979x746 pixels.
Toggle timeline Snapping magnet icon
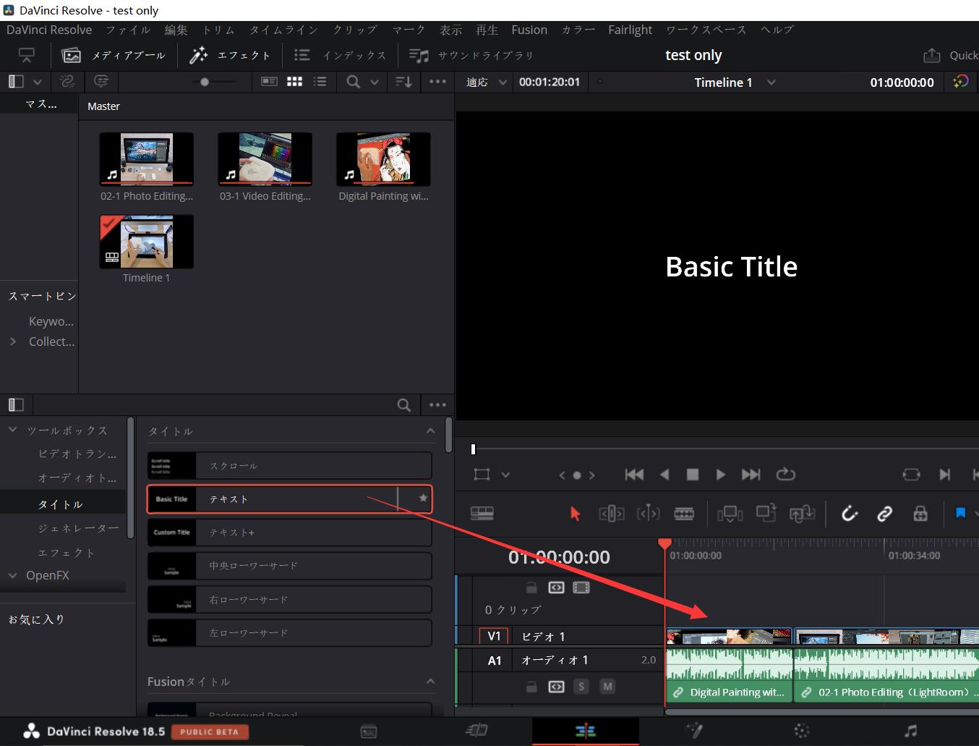tap(850, 514)
